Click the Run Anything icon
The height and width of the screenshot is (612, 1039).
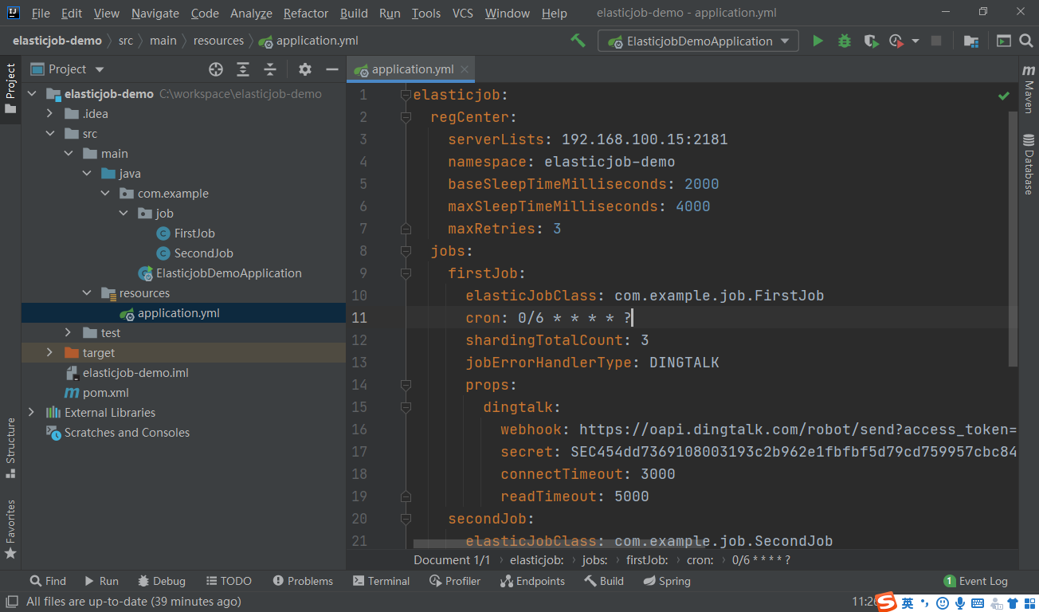[1004, 41]
